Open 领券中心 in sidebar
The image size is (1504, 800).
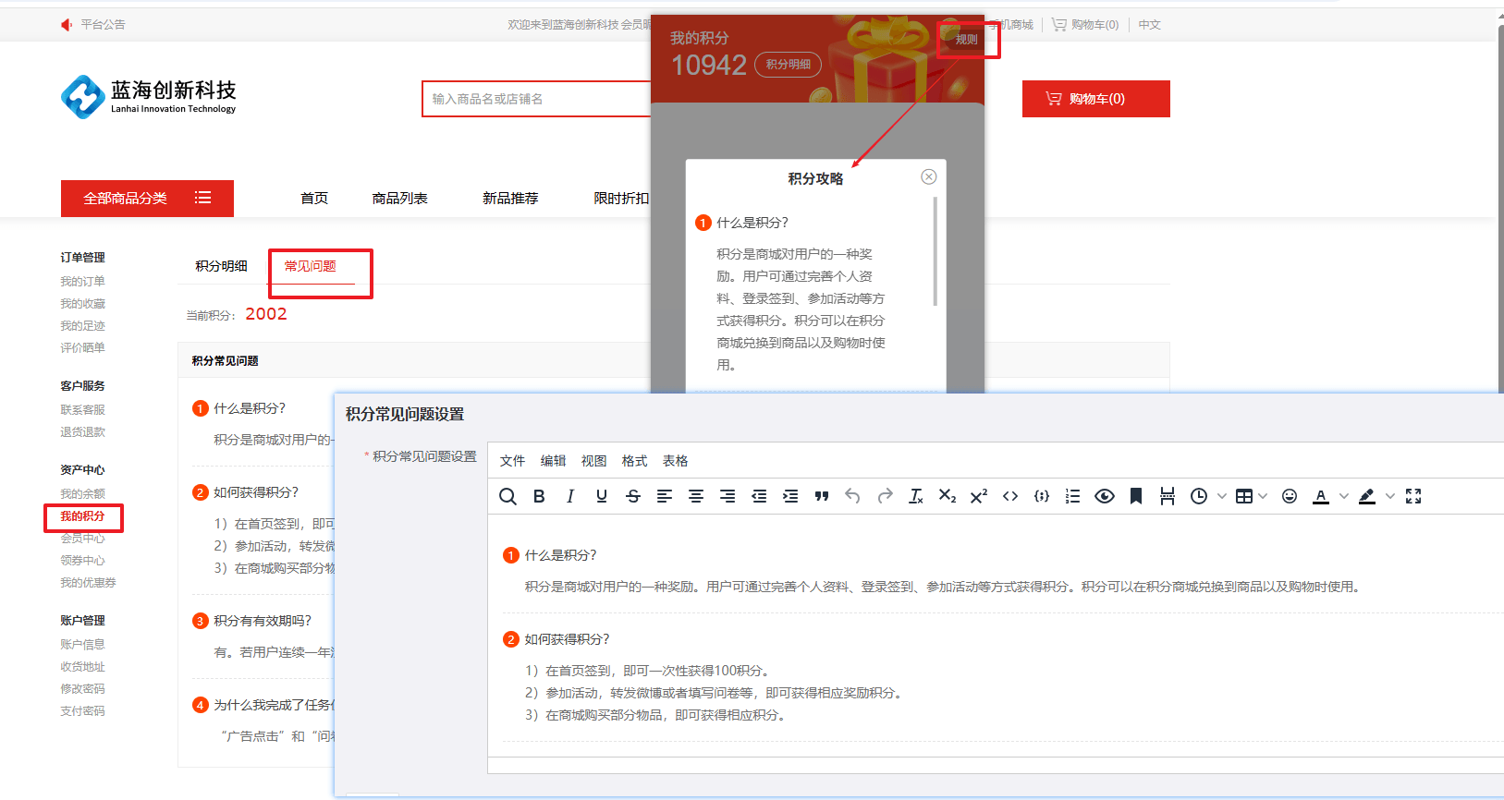point(82,561)
